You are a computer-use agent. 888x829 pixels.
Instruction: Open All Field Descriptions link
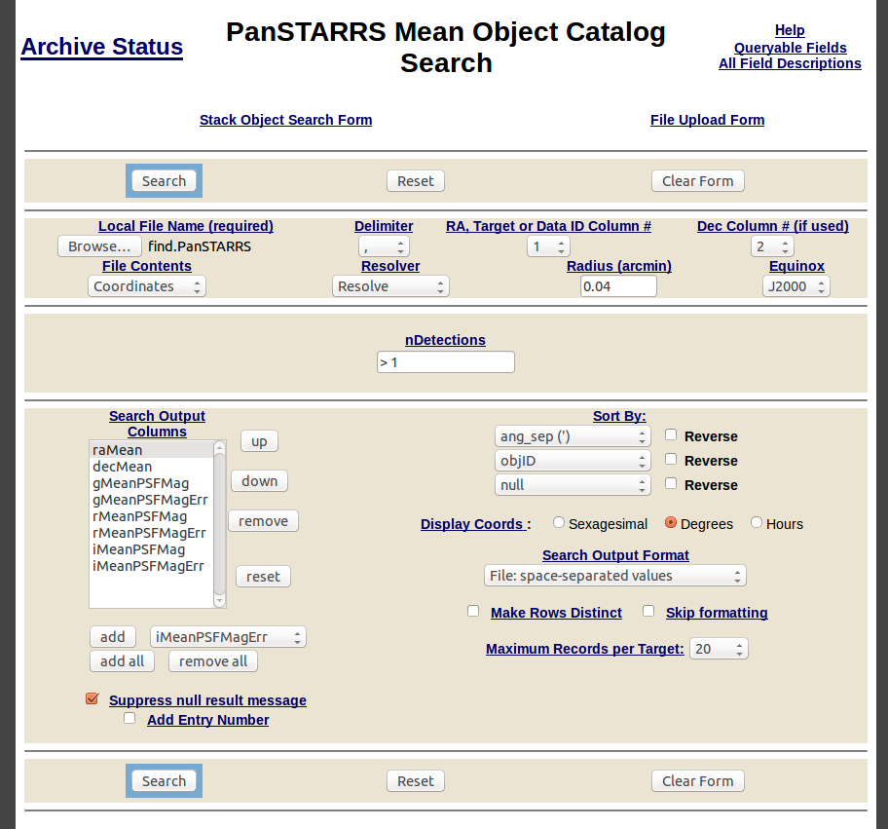(x=790, y=63)
